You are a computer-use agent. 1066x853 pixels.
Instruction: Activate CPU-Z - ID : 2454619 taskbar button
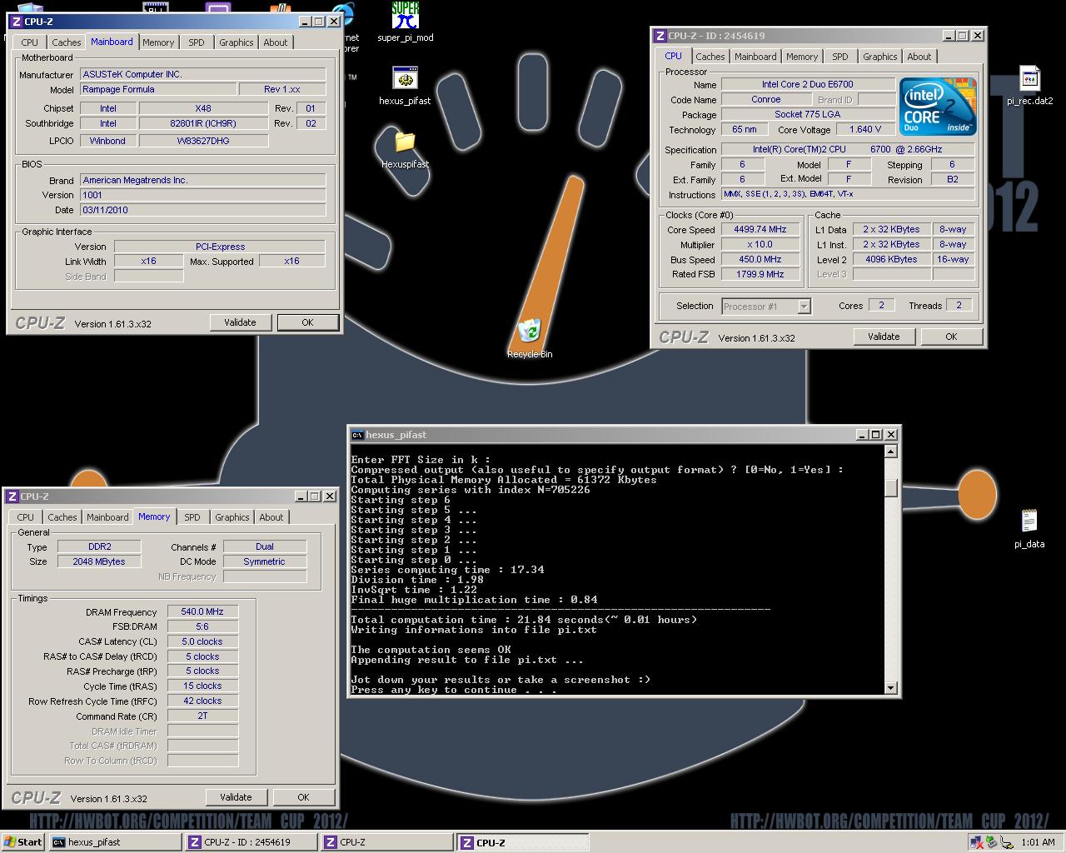tap(251, 842)
